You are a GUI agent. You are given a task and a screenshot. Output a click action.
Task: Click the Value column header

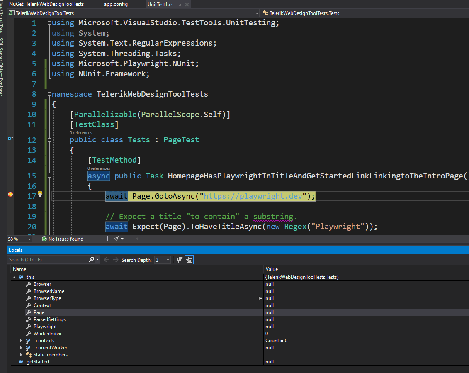tap(272, 269)
